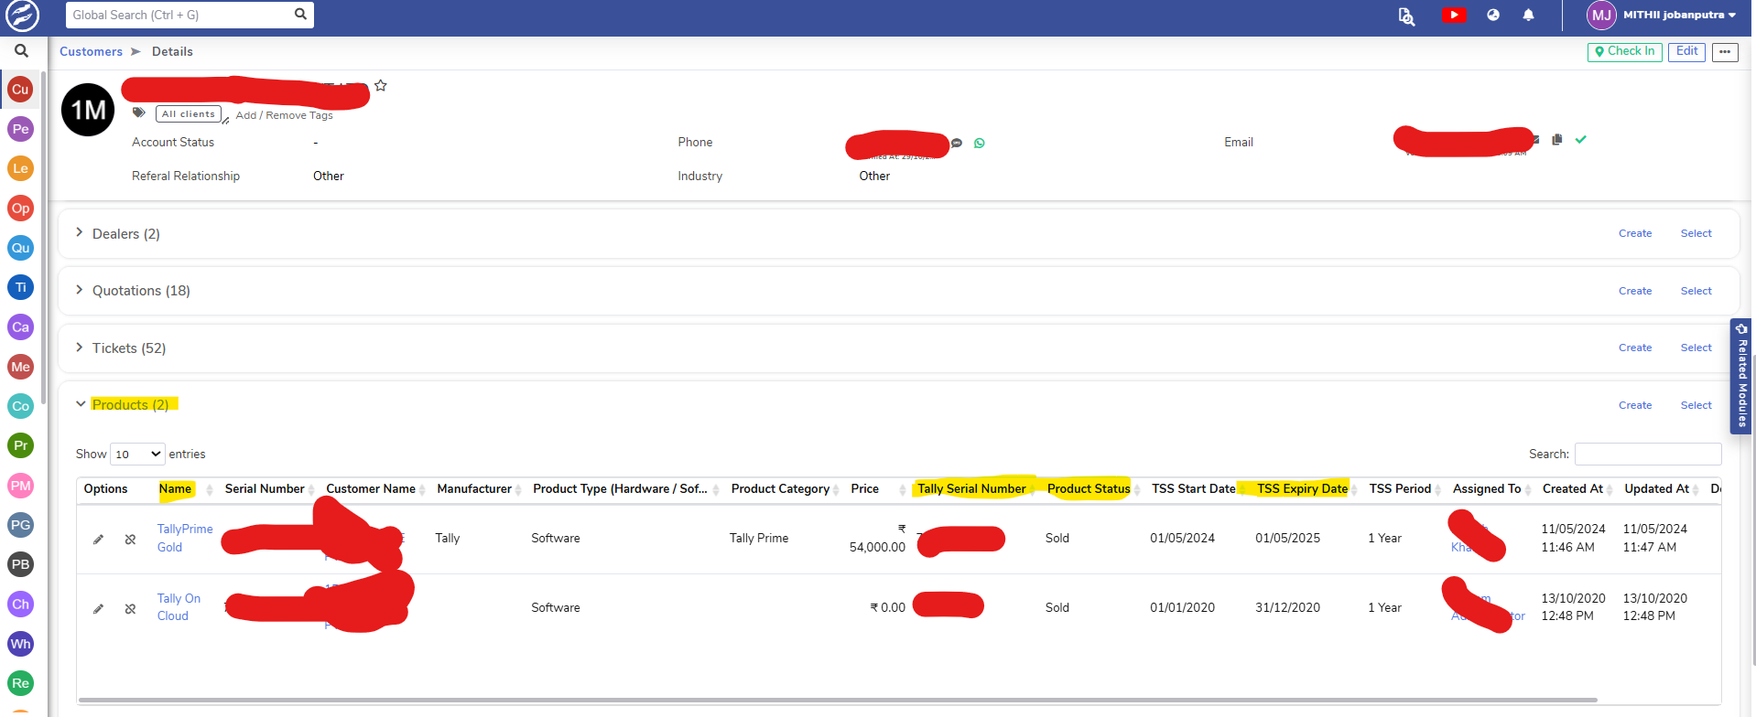This screenshot has height=717, width=1756.
Task: Expand the Quotations (18) section
Action: (80, 290)
